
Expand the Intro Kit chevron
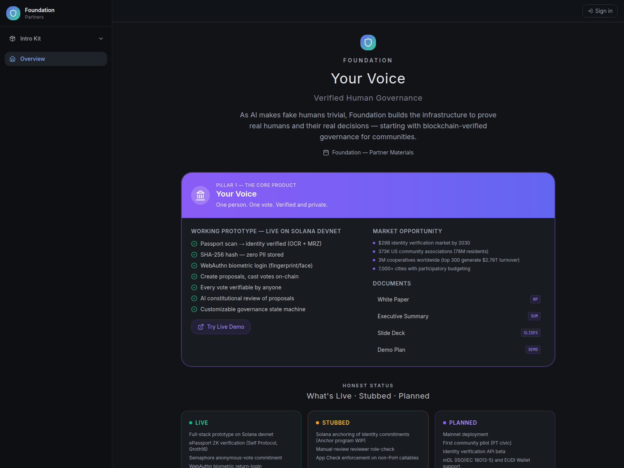click(101, 39)
